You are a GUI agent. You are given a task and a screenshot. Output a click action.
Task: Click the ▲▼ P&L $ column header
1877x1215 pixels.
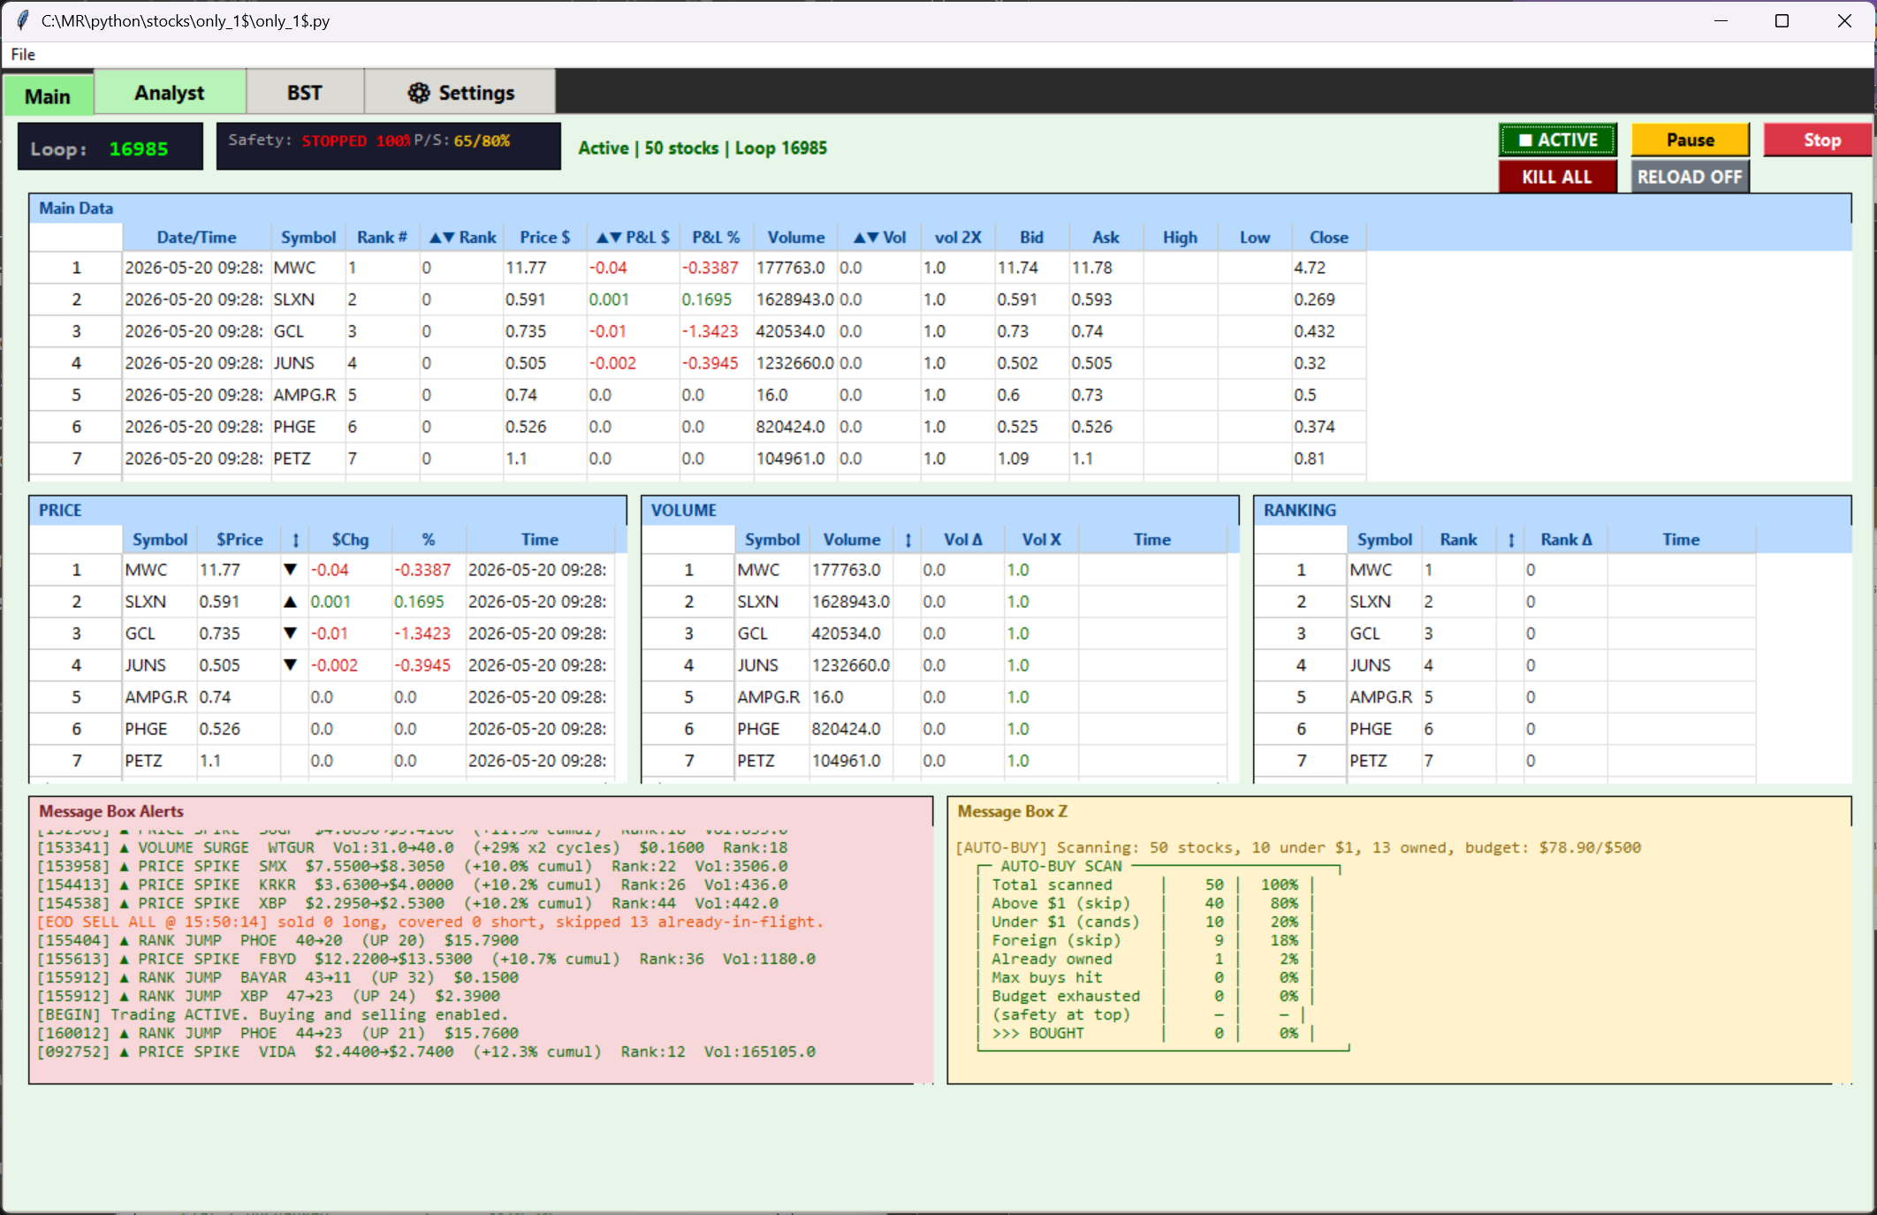(633, 237)
